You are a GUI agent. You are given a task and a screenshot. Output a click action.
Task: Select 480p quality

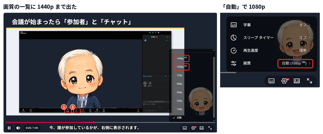pyautogui.click(x=179, y=84)
